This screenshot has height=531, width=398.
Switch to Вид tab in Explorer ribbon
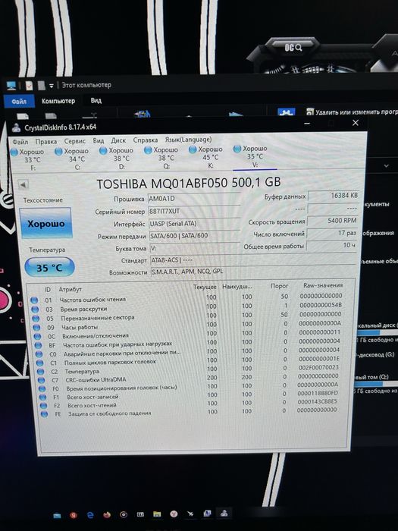96,101
